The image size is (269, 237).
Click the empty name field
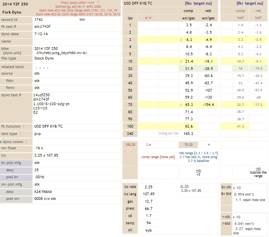click(77, 41)
